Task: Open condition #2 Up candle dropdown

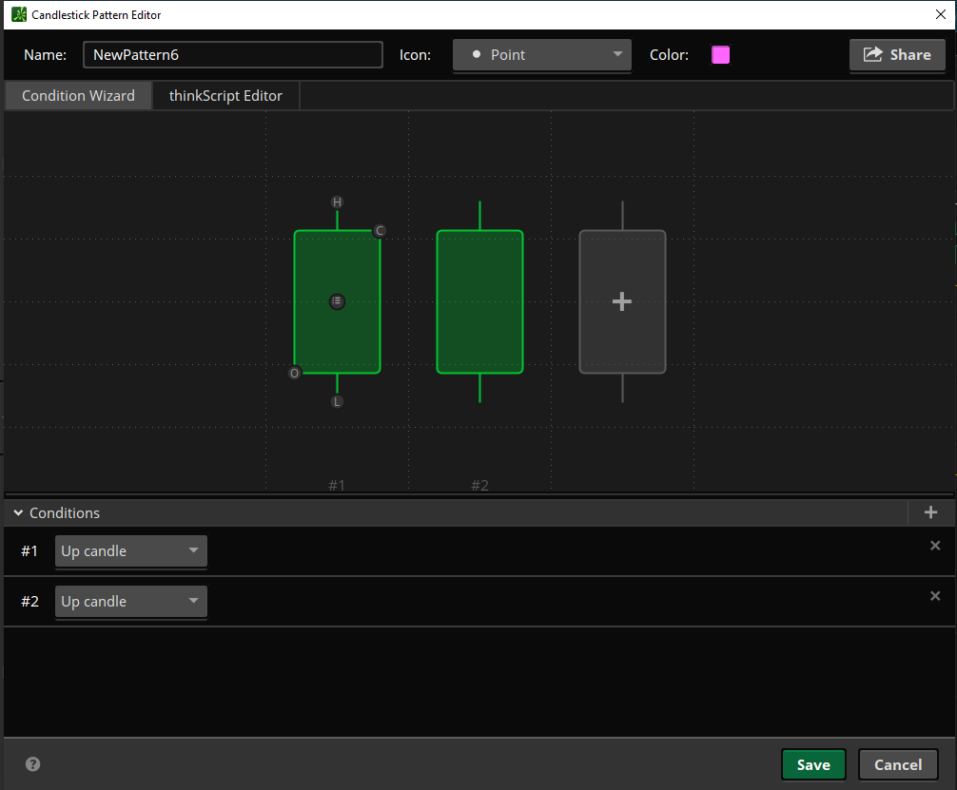Action: pos(130,602)
